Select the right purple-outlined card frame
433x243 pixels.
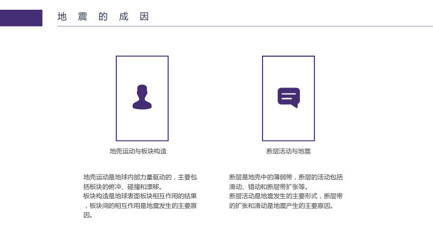coord(288,98)
